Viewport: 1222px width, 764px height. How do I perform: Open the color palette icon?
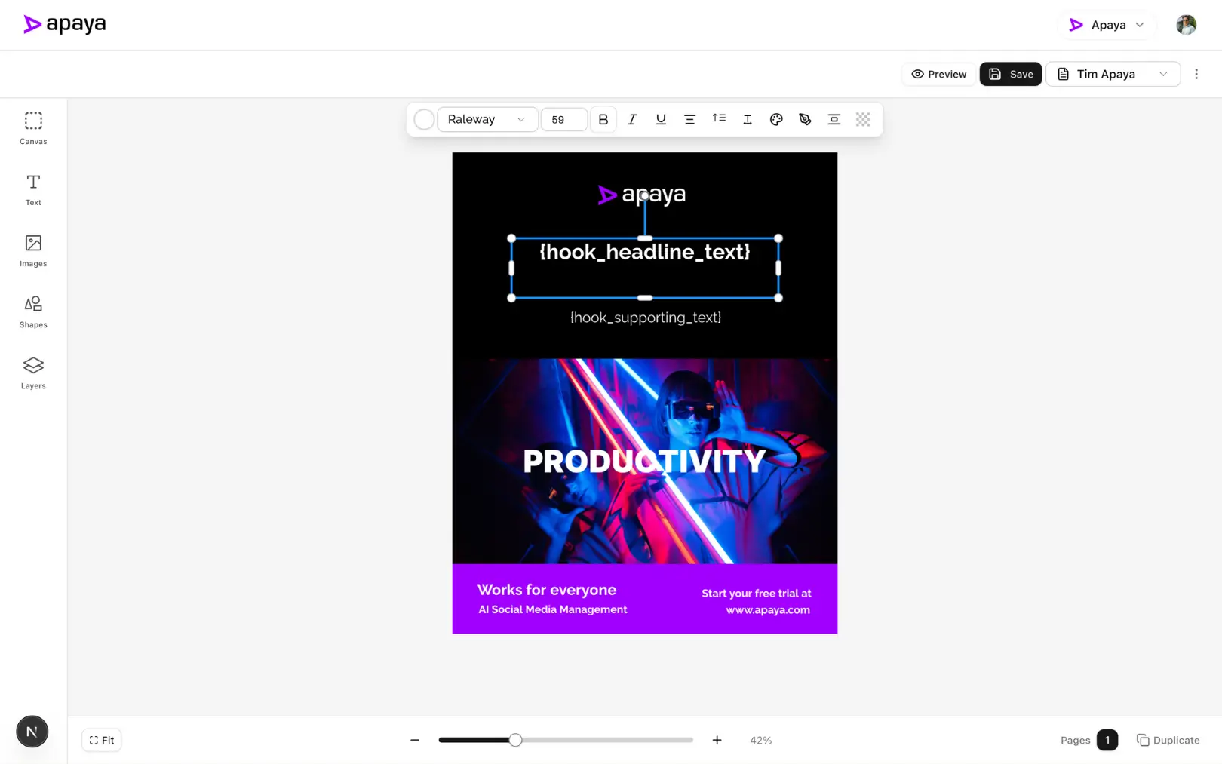tap(776, 119)
